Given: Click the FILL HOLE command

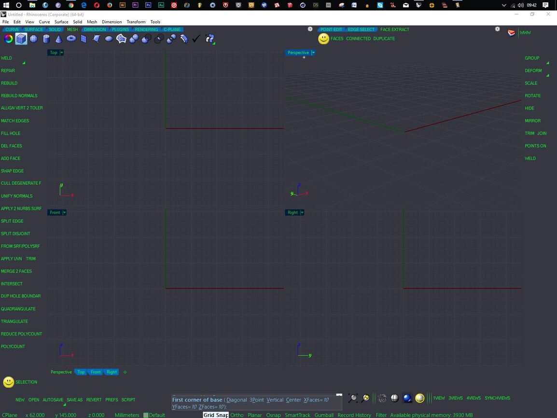Looking at the screenshot, I should 11,133.
